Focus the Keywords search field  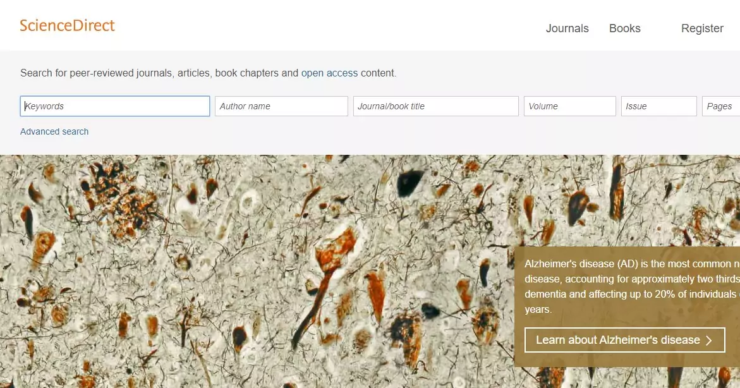115,106
